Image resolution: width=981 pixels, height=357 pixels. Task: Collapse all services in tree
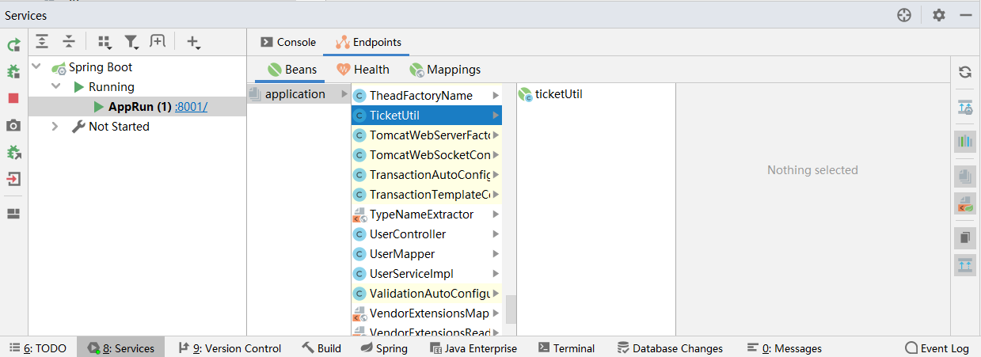point(69,42)
